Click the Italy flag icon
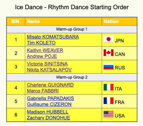This screenshot has height=126, width=143. coord(109,87)
